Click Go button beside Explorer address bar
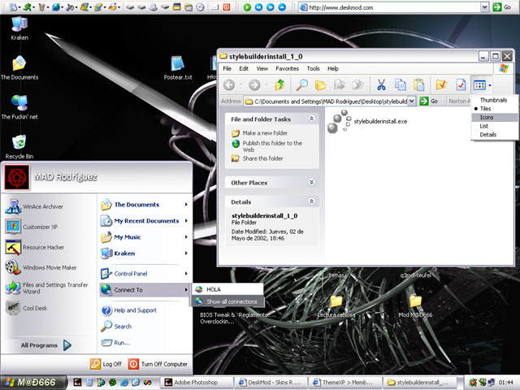This screenshot has height=390, width=520. point(429,101)
